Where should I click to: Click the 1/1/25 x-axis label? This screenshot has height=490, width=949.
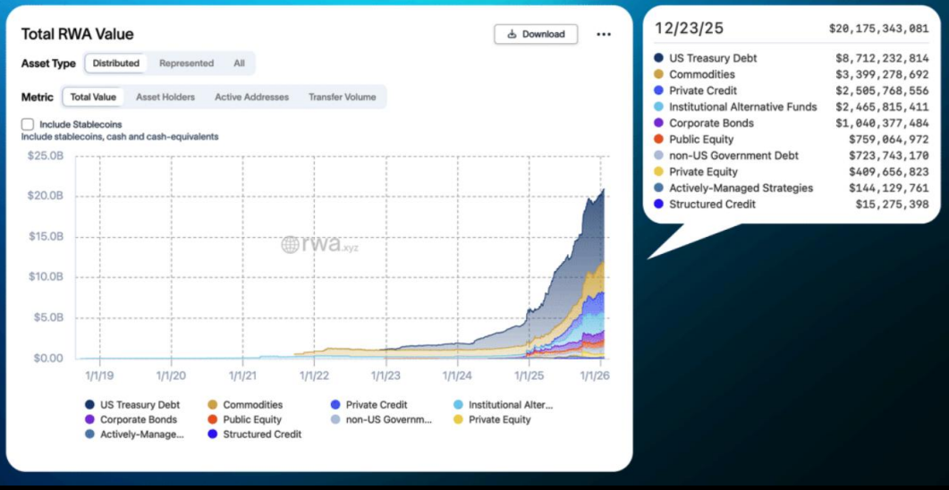click(530, 376)
